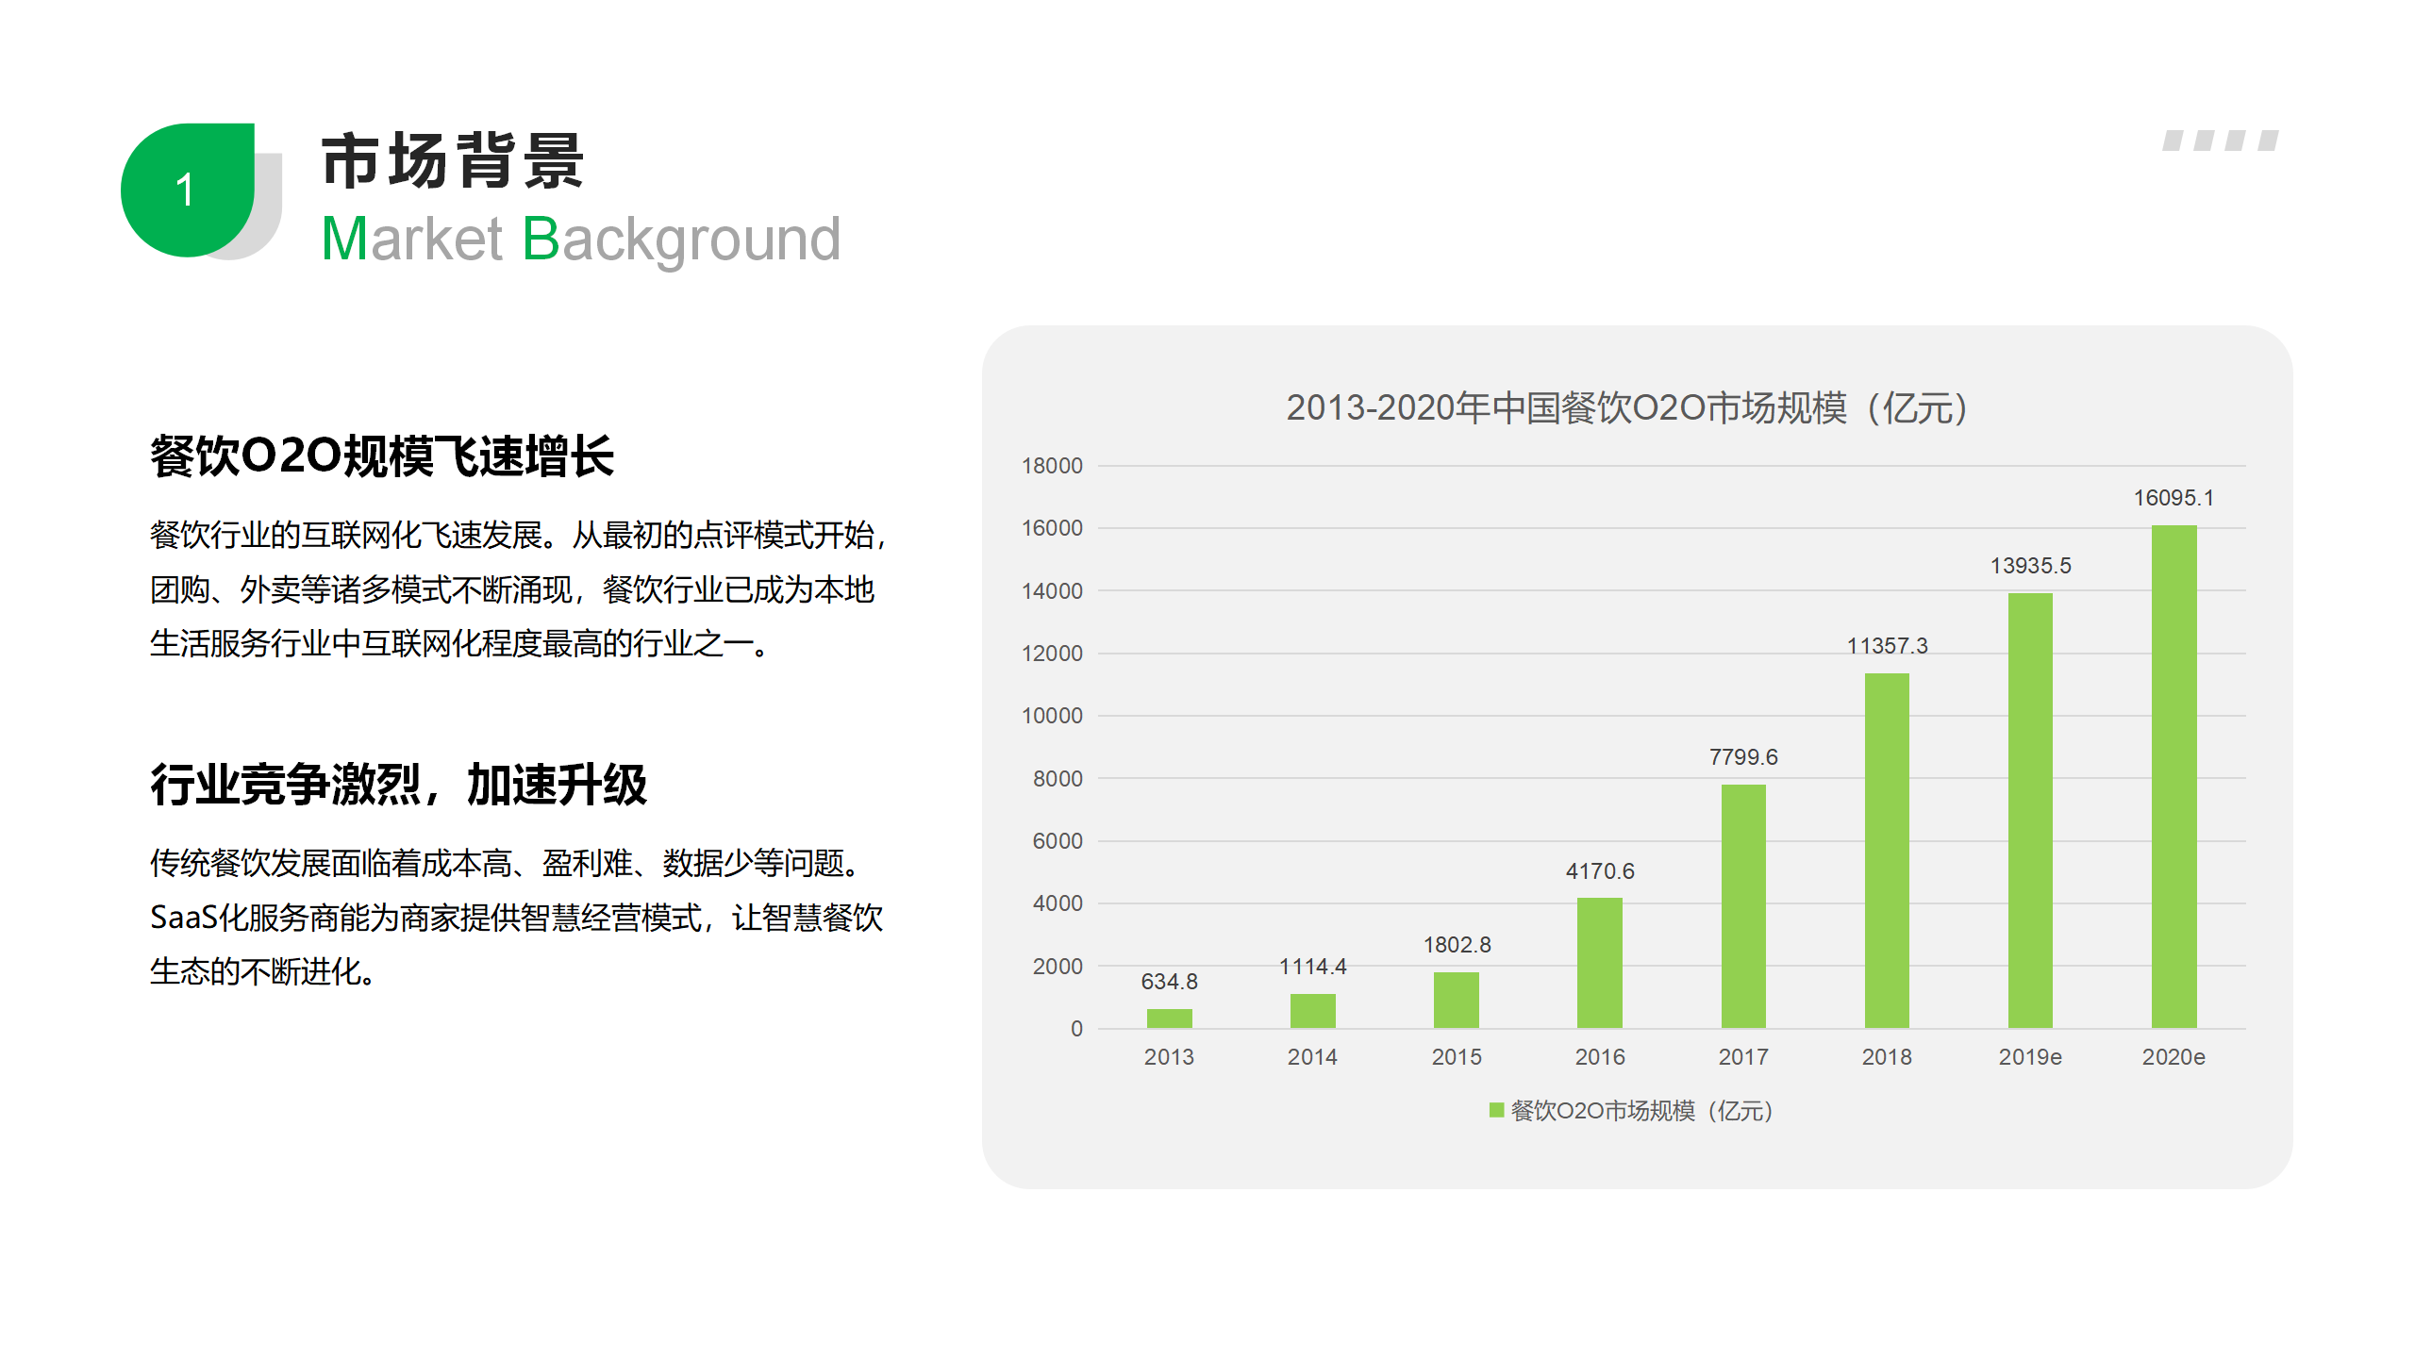Viewport: 2415px width, 1358px height.
Task: Select the 市场背景 title text
Action: pos(453,161)
